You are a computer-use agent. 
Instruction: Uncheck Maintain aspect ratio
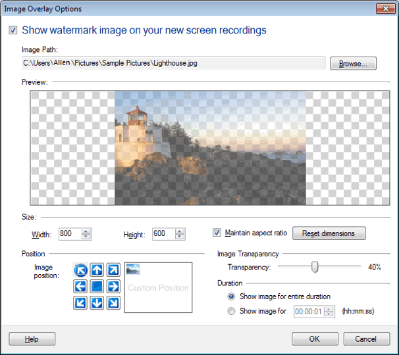[x=217, y=233]
